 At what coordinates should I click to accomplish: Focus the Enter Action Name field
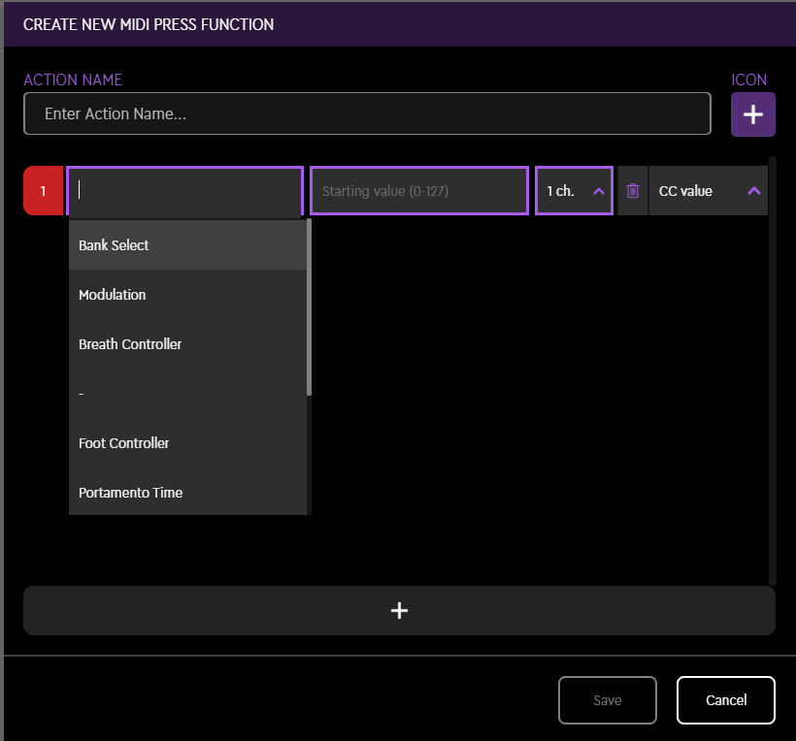click(367, 113)
